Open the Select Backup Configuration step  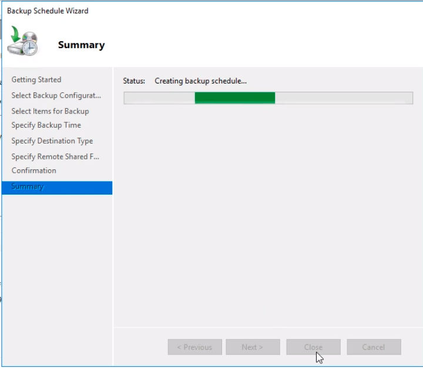[x=56, y=95]
